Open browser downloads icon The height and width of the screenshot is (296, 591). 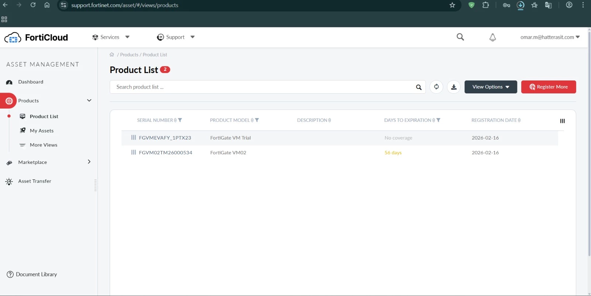(x=520, y=5)
